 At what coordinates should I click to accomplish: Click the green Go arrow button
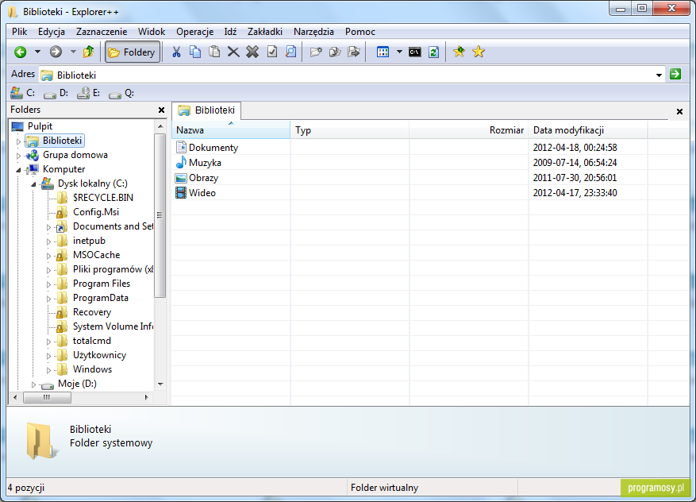(x=675, y=74)
